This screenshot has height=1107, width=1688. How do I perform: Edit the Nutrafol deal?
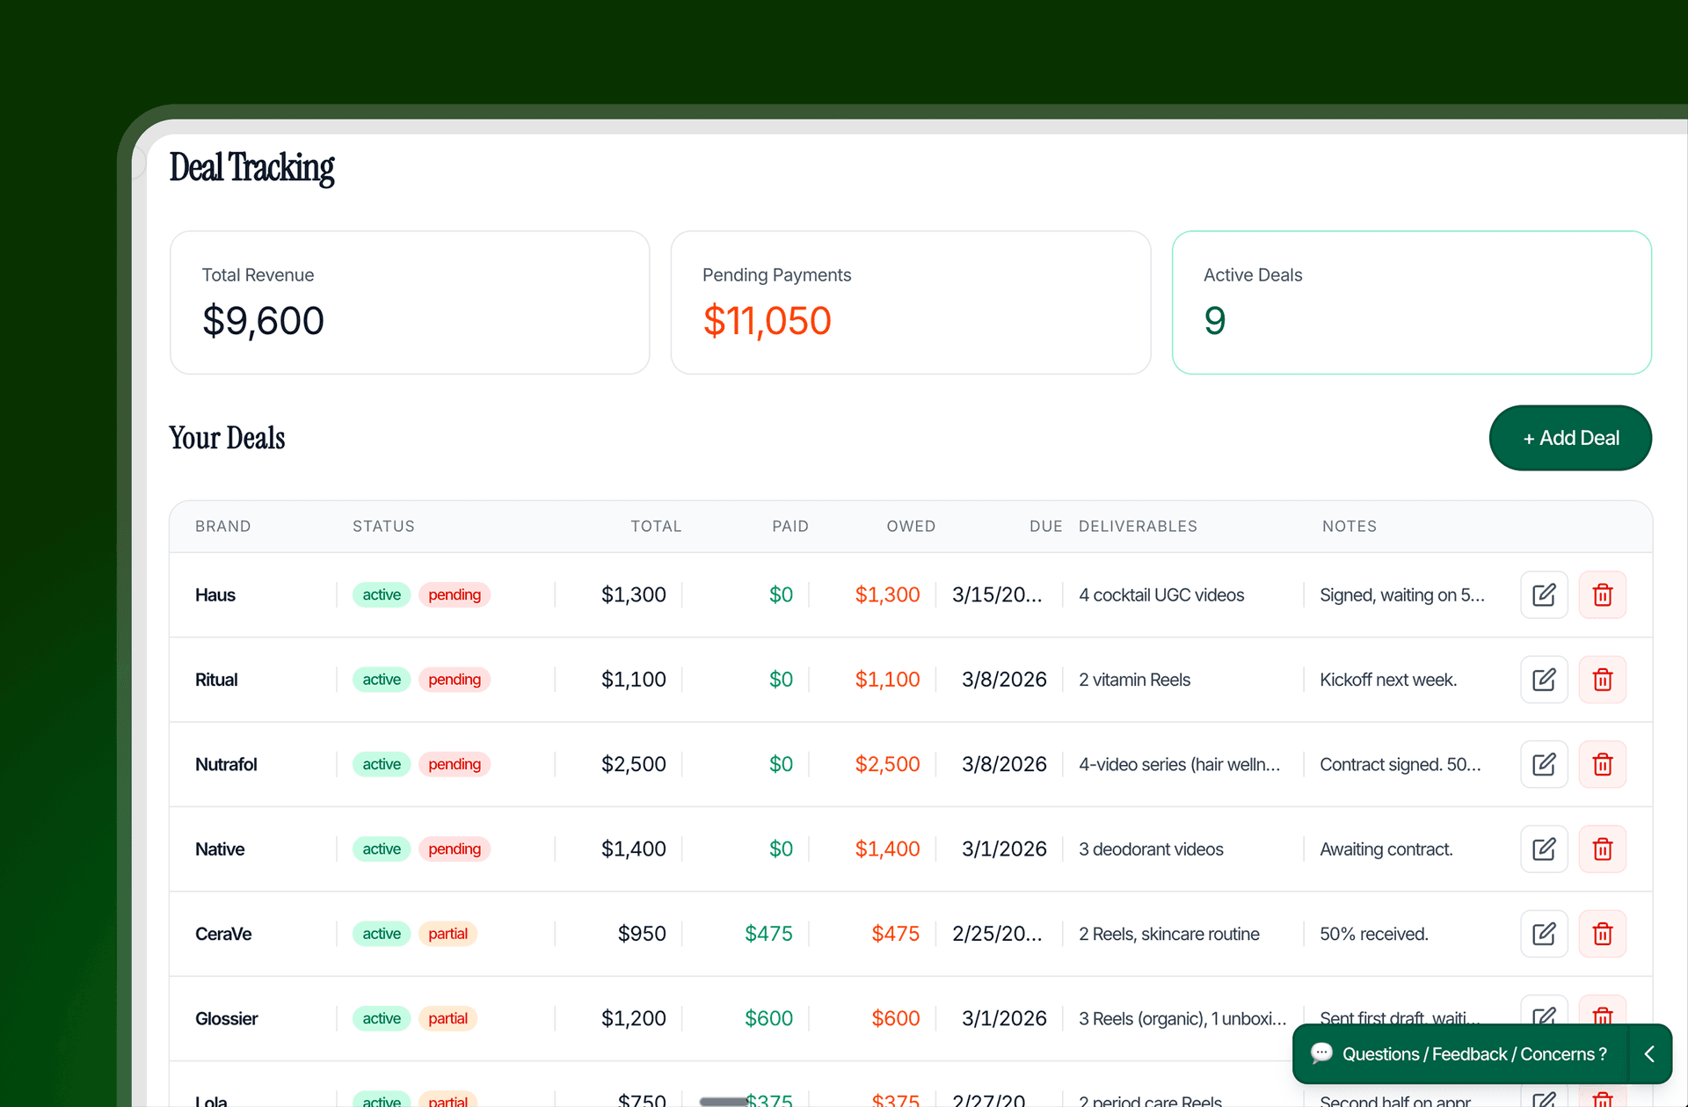click(1544, 764)
